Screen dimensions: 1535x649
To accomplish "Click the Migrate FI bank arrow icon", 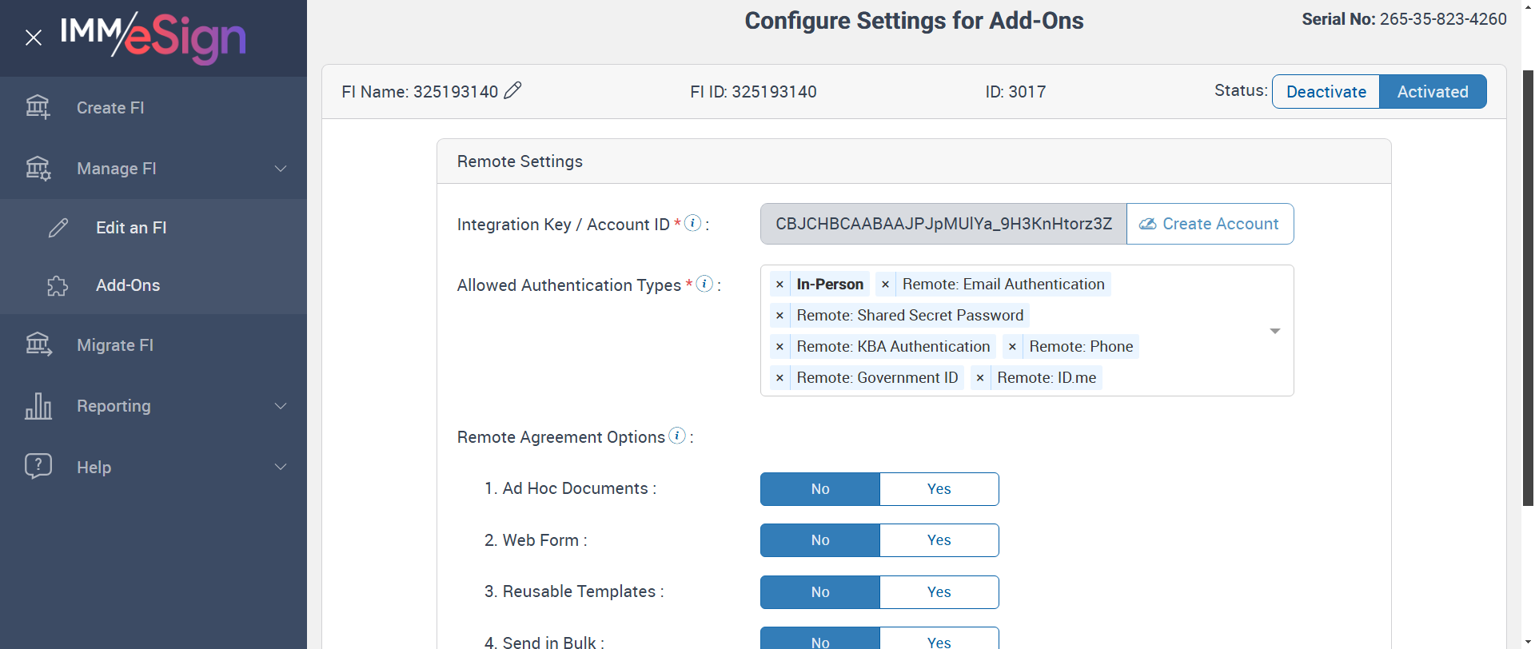I will tap(38, 344).
